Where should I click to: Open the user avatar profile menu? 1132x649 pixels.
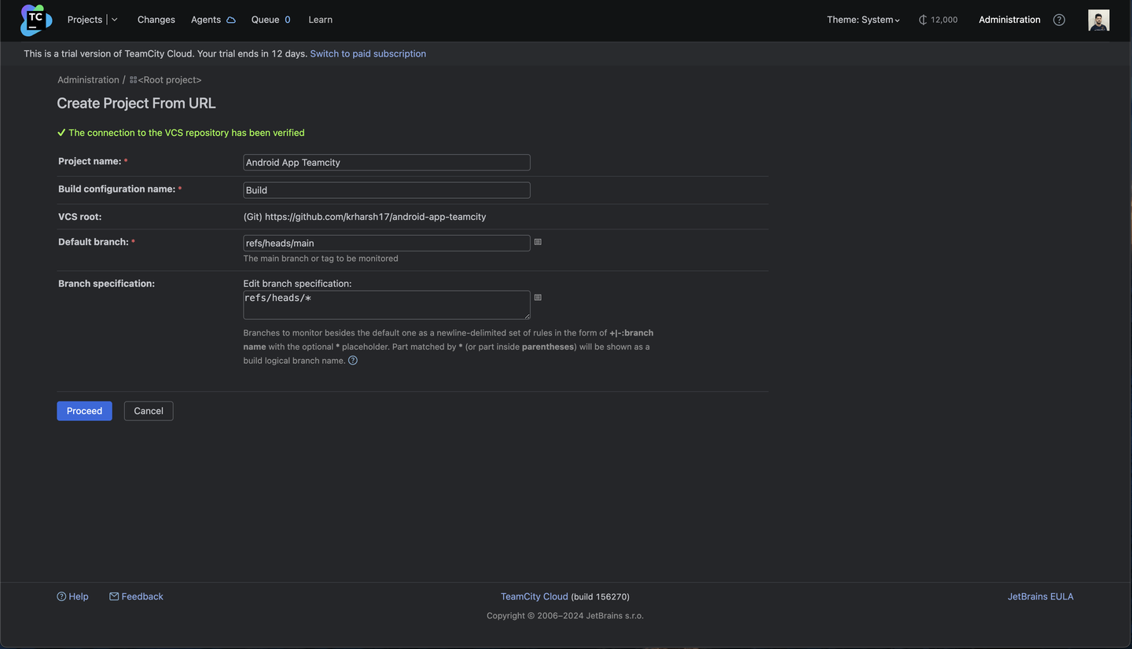1098,20
